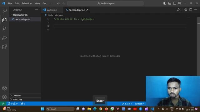The height and width of the screenshot is (112, 200).
Task: Open WhatsApp from the taskbar
Action: pyautogui.click(x=112, y=109)
